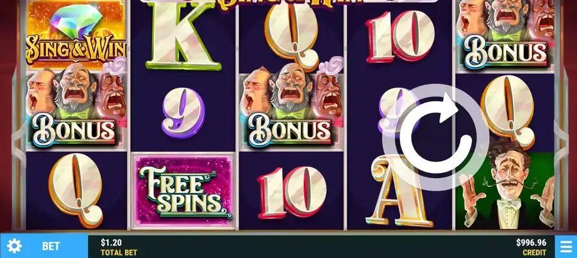Click the $1.20 Total Bet display

pos(119,247)
